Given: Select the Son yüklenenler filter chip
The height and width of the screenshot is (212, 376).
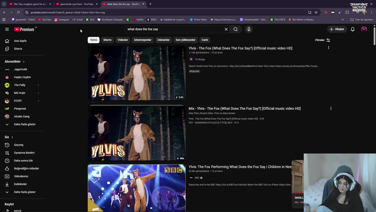Looking at the screenshot, I should pyautogui.click(x=185, y=40).
